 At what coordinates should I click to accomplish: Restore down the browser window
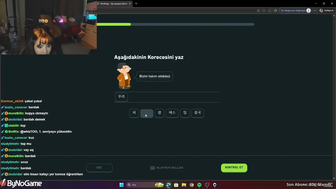click(324, 3)
